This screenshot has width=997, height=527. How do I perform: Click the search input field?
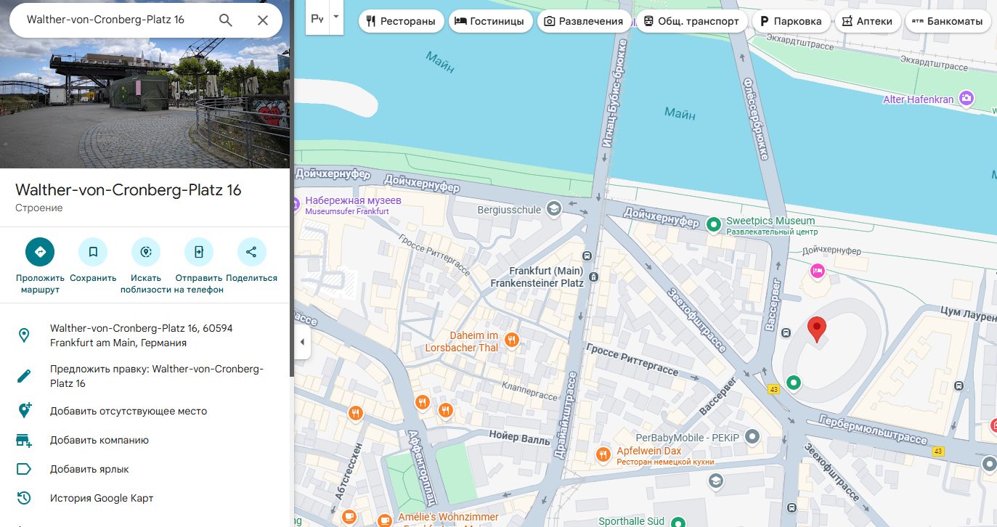click(116, 20)
